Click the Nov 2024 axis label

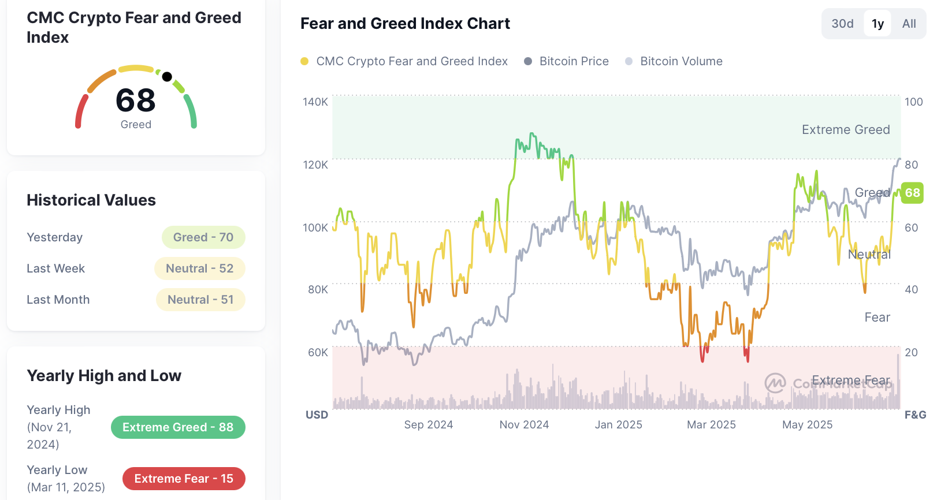tap(524, 425)
